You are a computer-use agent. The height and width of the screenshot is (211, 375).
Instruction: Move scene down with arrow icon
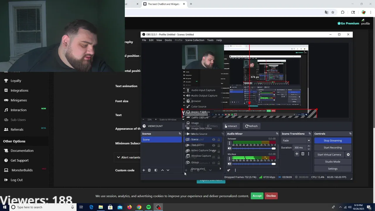tap(168, 170)
